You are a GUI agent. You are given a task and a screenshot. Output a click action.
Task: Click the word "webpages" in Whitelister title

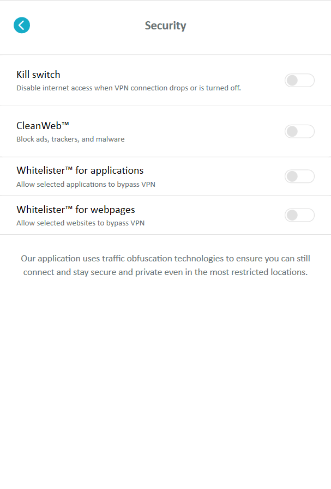pyautogui.click(x=113, y=209)
